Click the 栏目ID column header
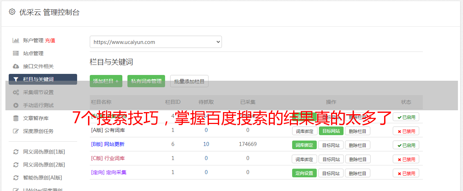 pos(173,102)
